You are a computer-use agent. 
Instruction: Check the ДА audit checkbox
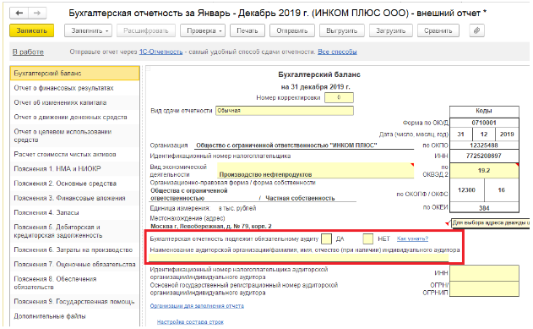click(326, 239)
